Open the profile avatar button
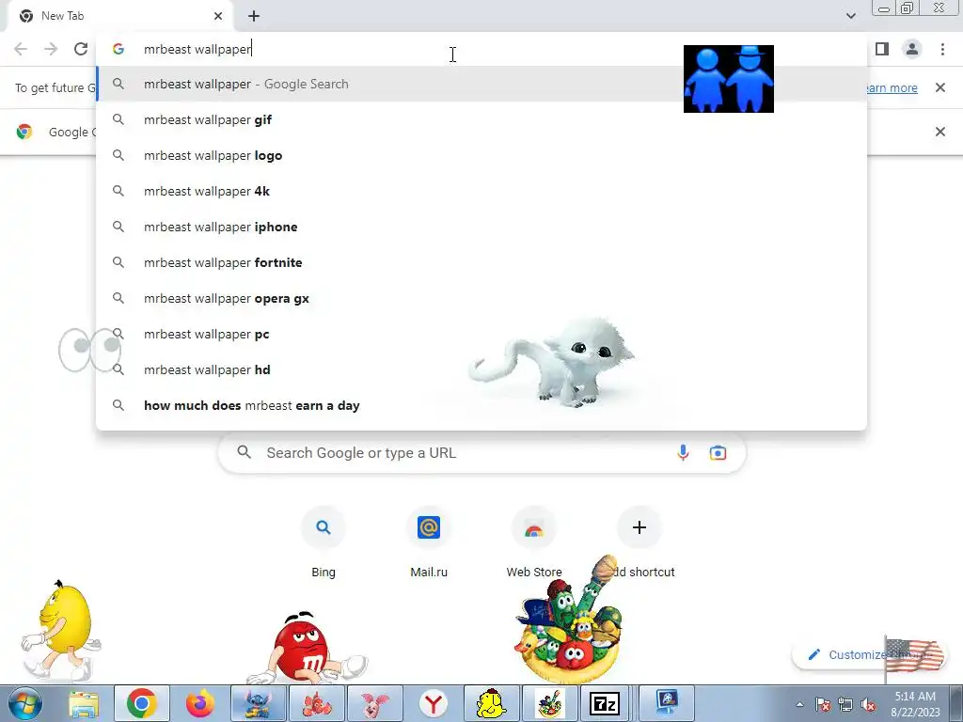This screenshot has width=963, height=722. pos(912,49)
